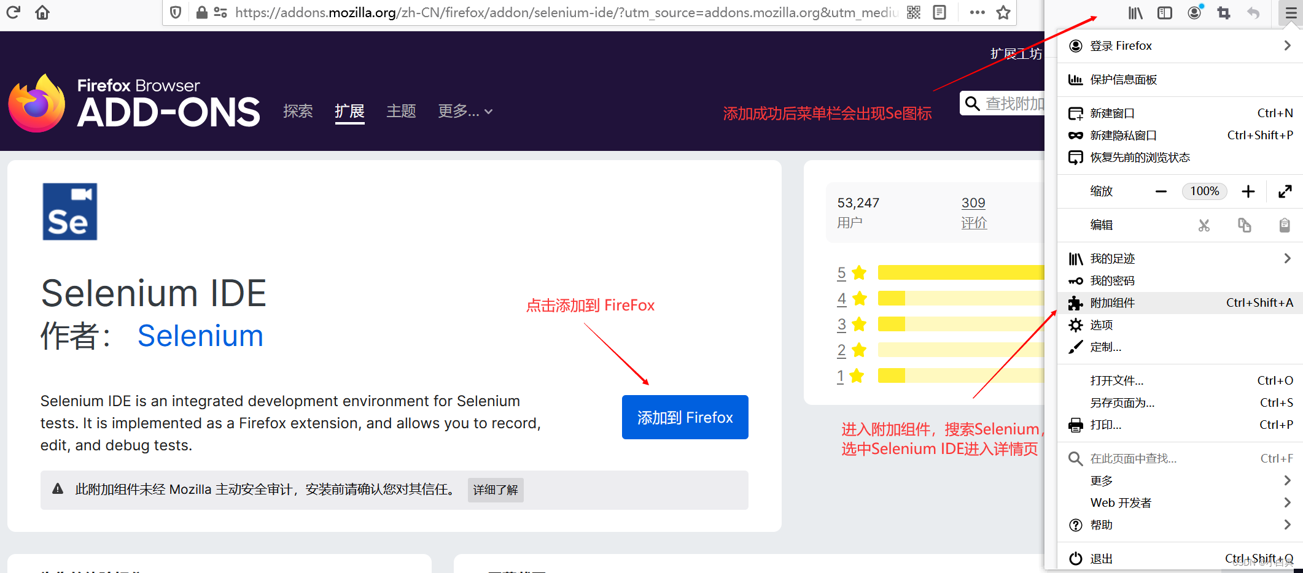The width and height of the screenshot is (1303, 573).
Task: Select 新建窗口 menu item
Action: point(1180,113)
